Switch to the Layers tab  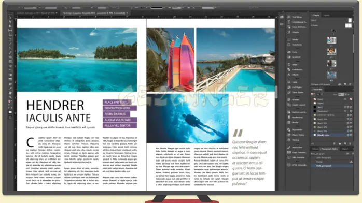326,15
